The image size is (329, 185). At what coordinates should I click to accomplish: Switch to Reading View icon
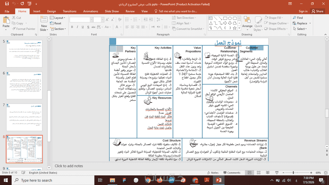click(268, 172)
